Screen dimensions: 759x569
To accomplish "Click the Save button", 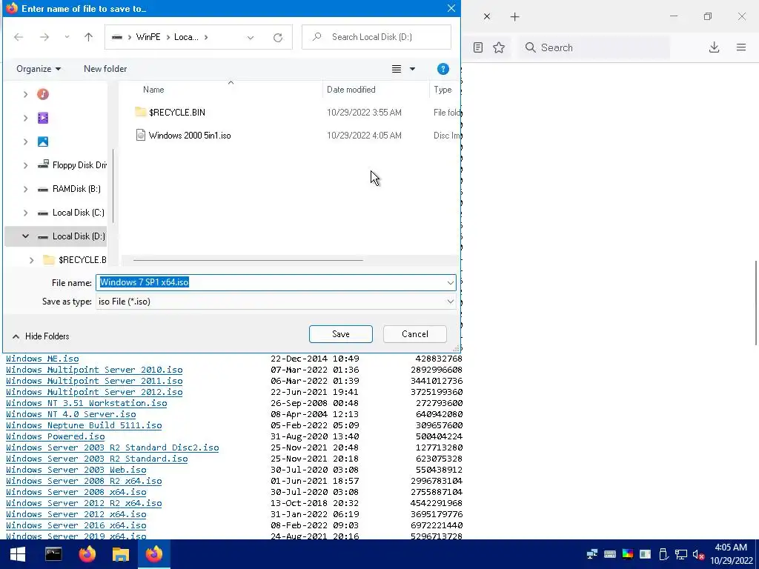I will pos(341,334).
